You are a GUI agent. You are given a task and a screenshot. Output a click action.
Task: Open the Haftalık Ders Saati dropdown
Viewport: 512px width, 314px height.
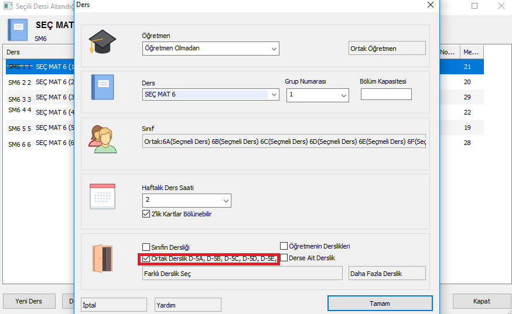187,201
